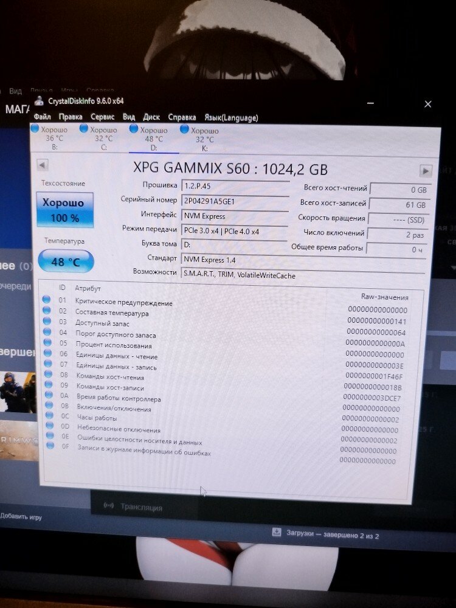This screenshot has height=608, width=456.
Task: Click the Counter-Strike game thumbnail in Steam
Action: (18, 392)
